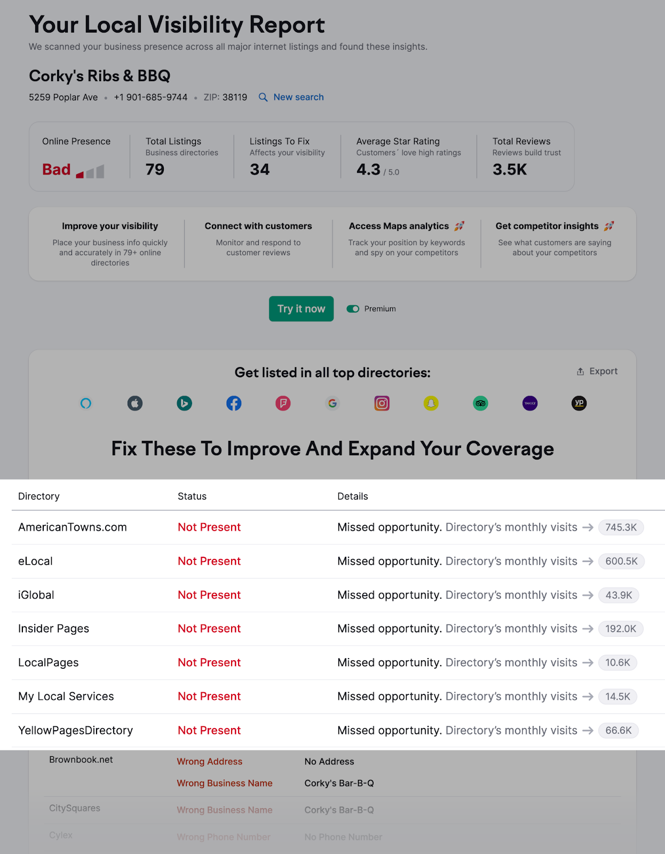Click the Alexa directory icon

(x=86, y=404)
